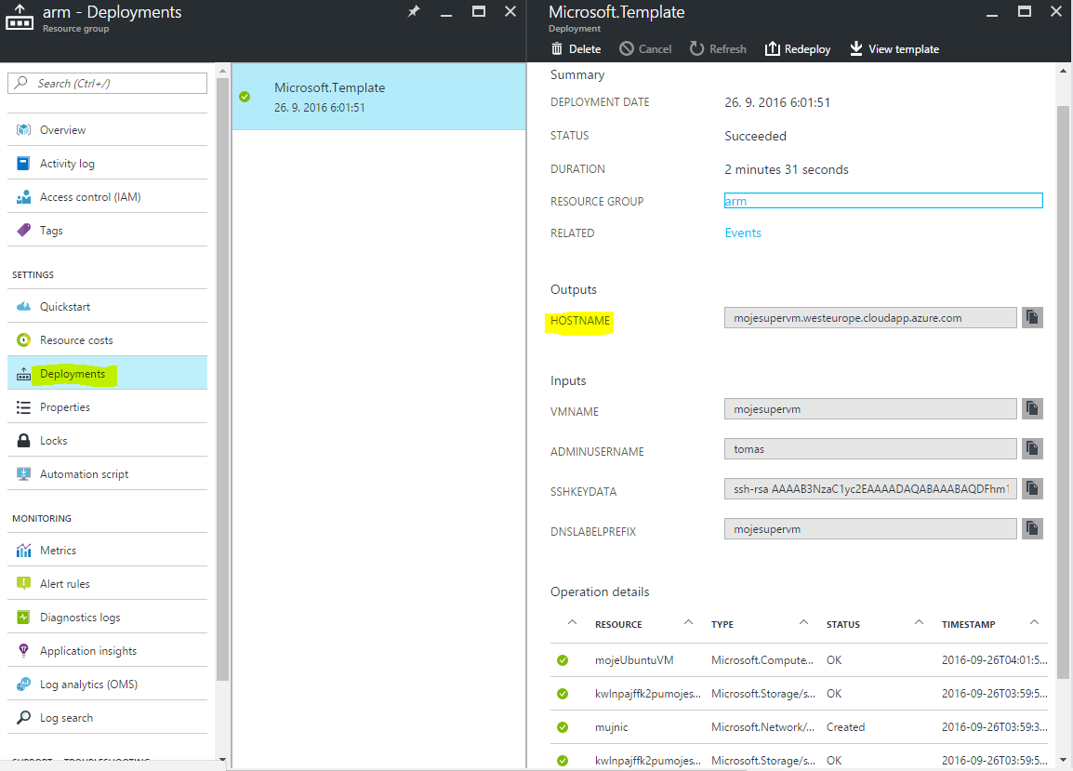Open the Overview menu item
This screenshot has width=1073, height=771.
click(108, 129)
